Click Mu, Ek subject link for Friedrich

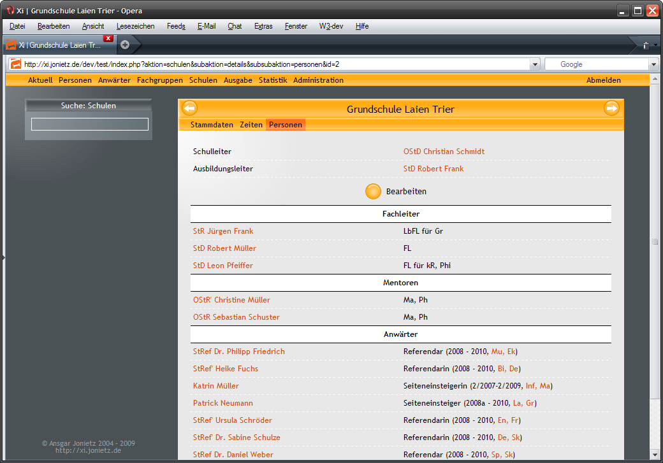(503, 352)
